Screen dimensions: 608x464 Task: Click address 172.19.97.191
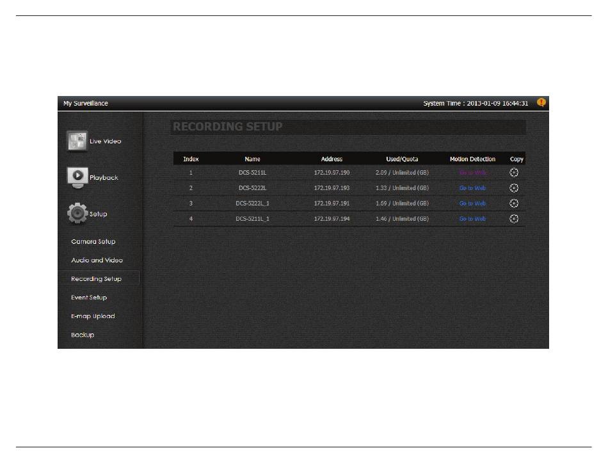tap(332, 203)
